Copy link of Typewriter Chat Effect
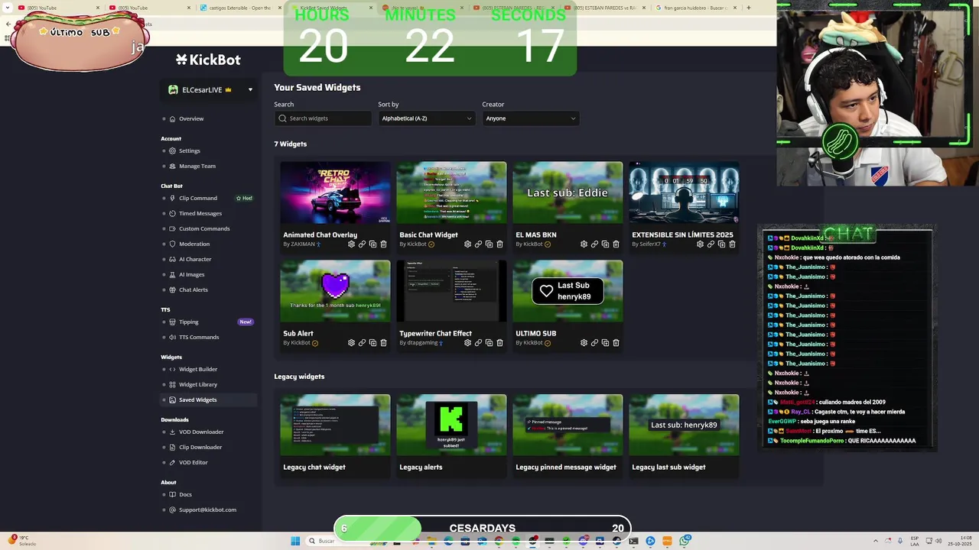This screenshot has height=550, width=979. coord(478,343)
